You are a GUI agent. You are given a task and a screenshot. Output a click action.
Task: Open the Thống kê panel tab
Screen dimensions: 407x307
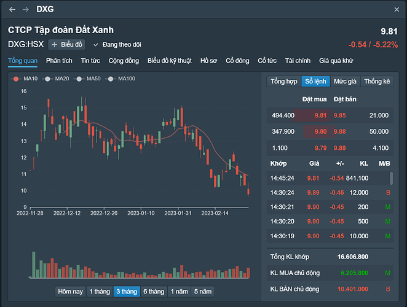(376, 81)
